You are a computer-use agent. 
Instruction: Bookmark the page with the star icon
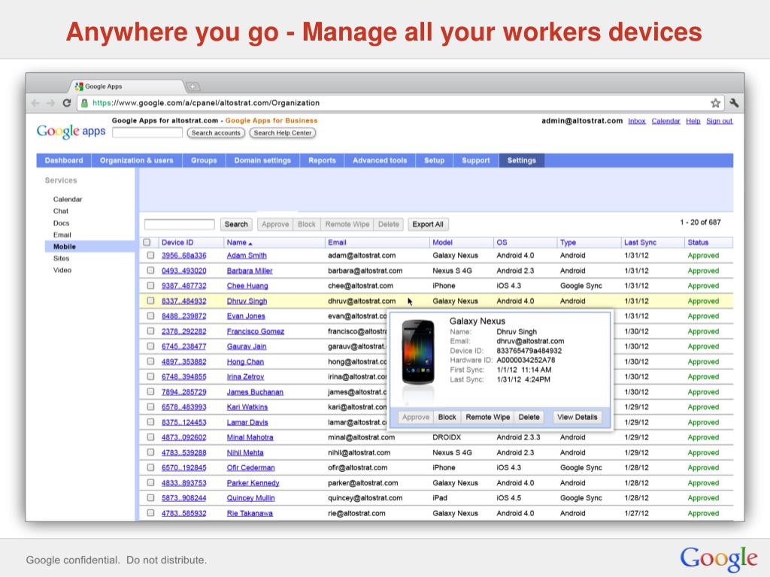716,103
